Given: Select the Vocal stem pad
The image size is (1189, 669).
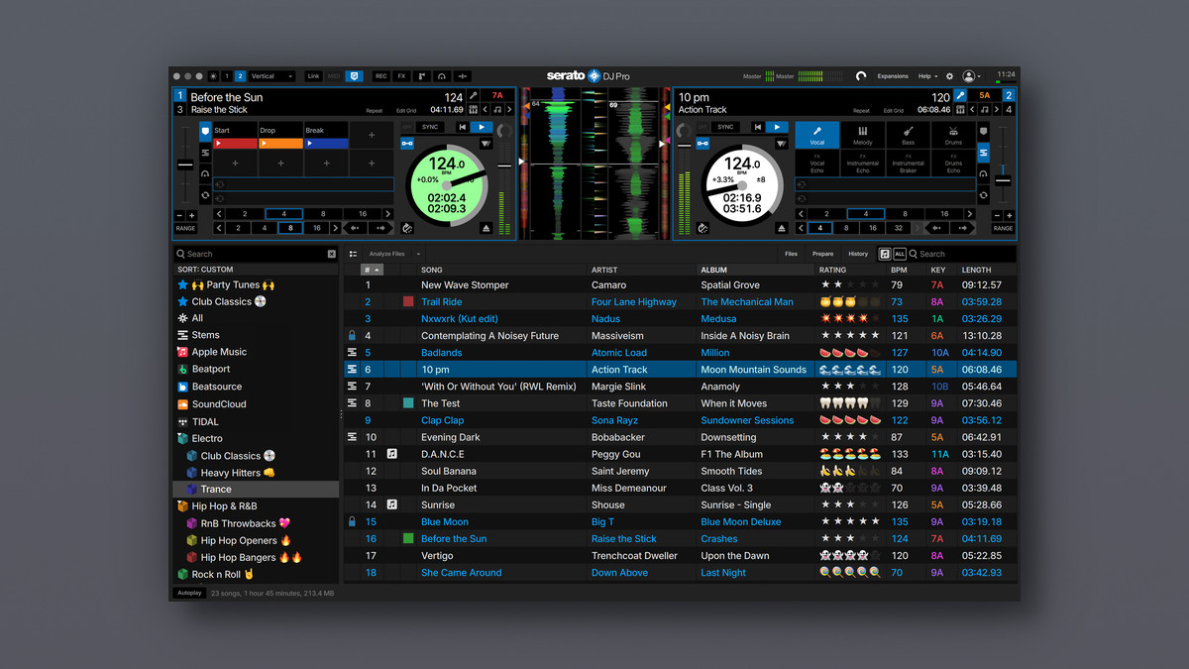Looking at the screenshot, I should coord(817,136).
